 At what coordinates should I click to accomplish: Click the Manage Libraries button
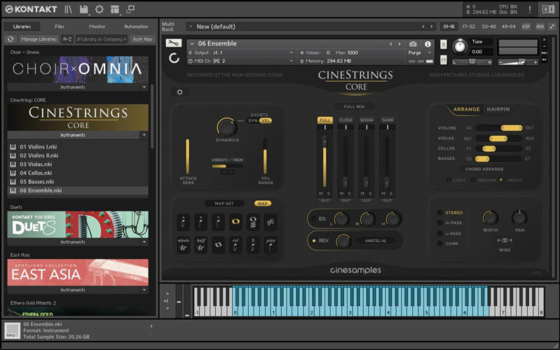coord(39,39)
